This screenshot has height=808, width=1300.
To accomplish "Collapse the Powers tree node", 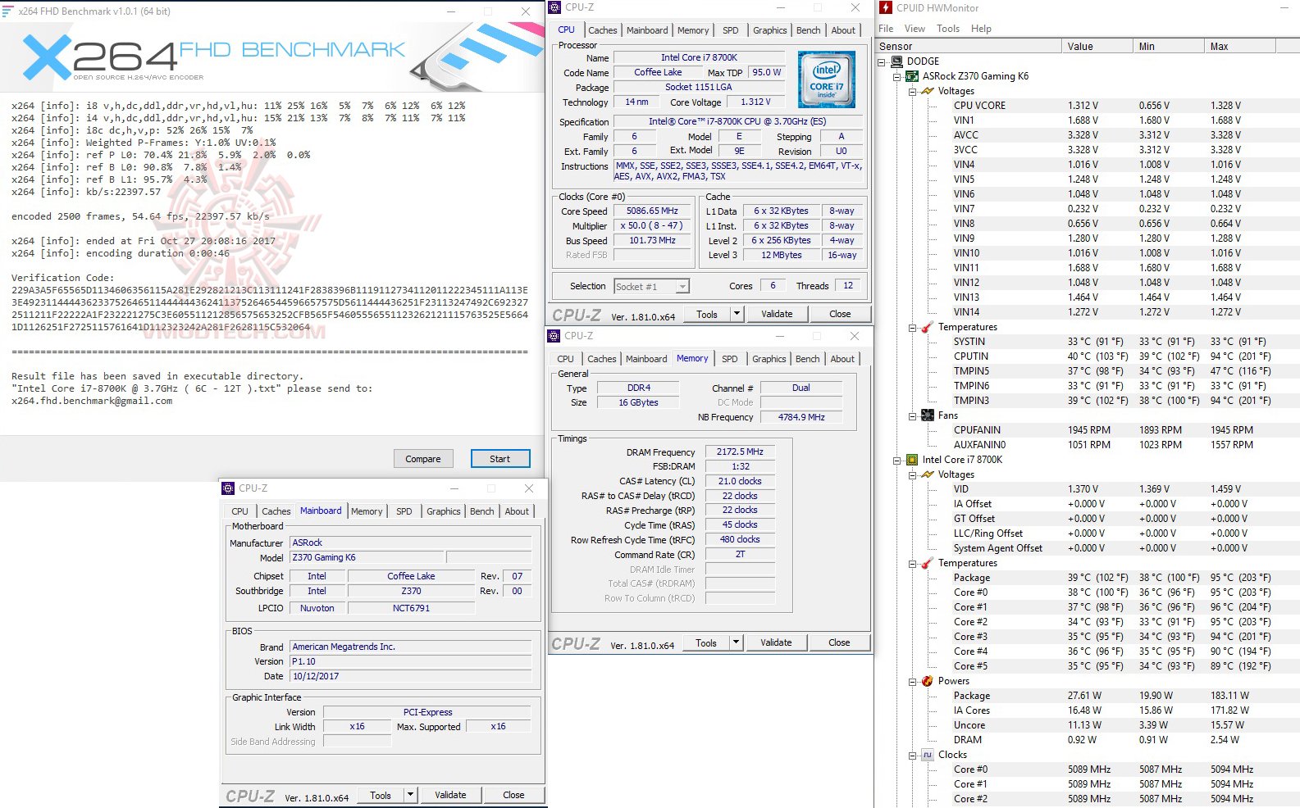I will (912, 681).
